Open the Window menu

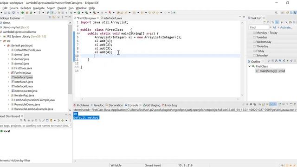(x=81, y=8)
